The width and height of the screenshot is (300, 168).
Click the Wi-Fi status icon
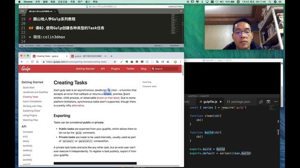click(x=217, y=2)
